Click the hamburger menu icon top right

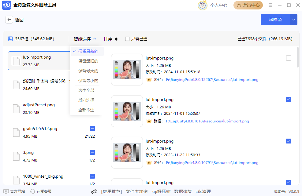271,5
